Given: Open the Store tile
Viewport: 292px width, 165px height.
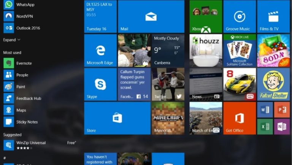Looking at the screenshot, I should [x=117, y=118].
